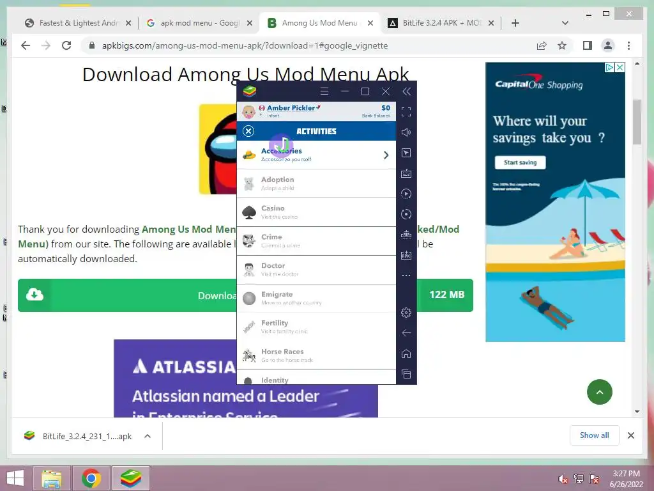Select the Fertility activity

point(316,327)
